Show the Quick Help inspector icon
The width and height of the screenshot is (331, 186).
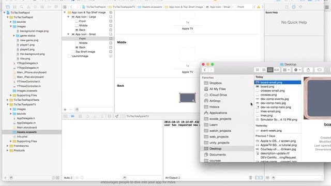click(294, 7)
